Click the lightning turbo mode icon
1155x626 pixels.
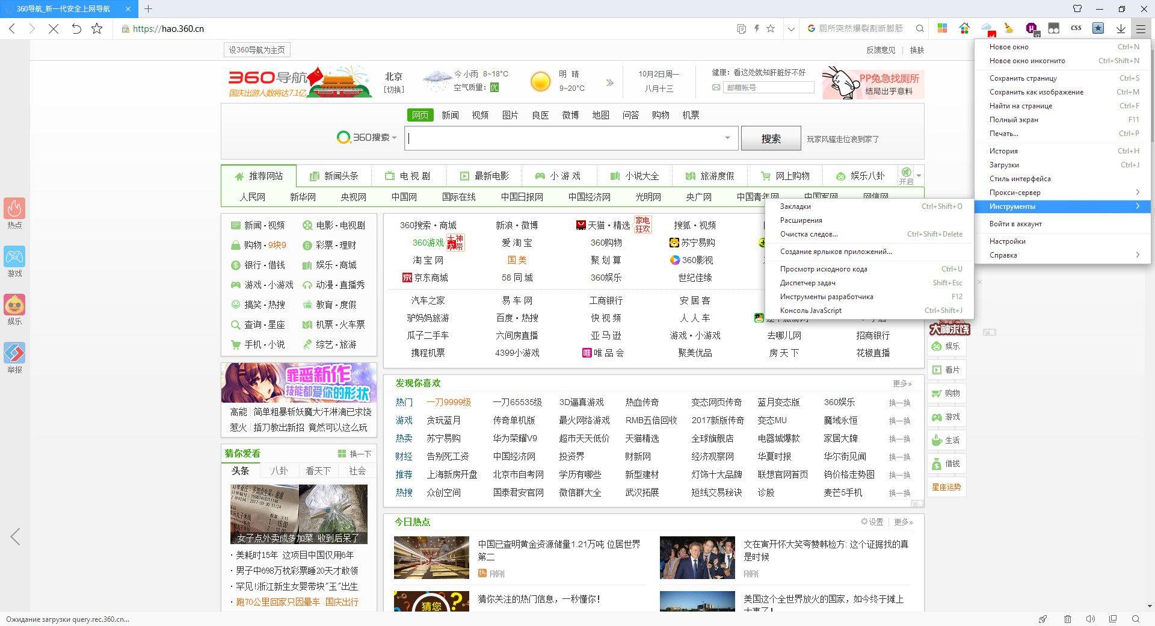point(756,28)
